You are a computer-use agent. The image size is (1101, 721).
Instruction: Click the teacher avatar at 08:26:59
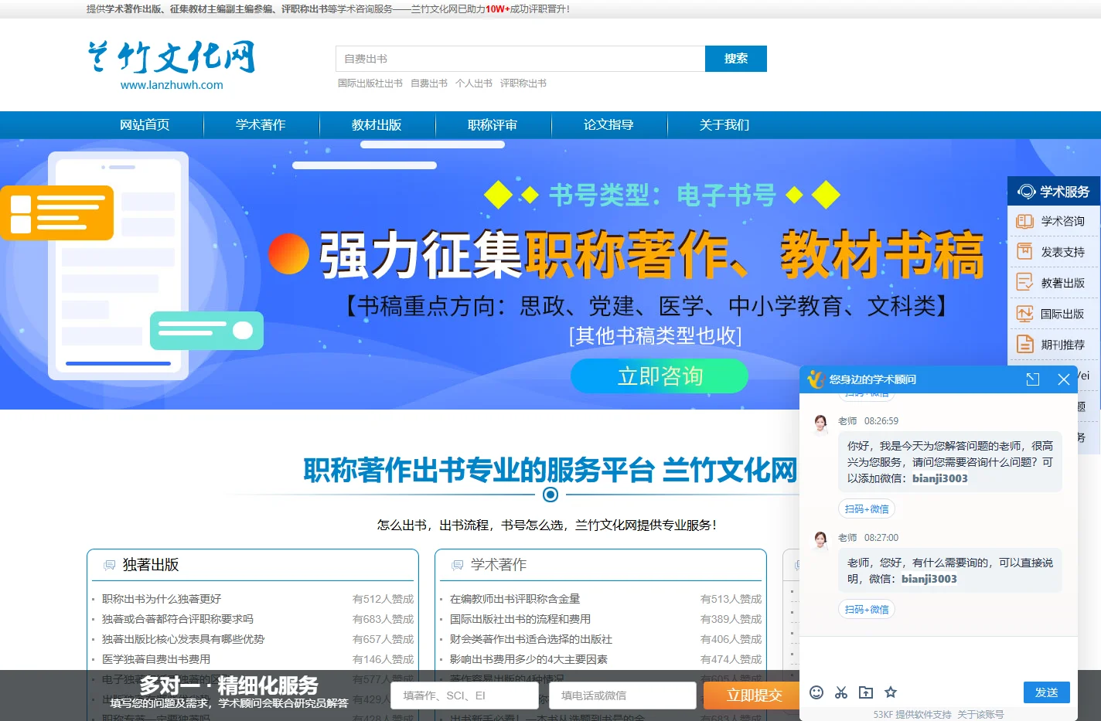820,423
